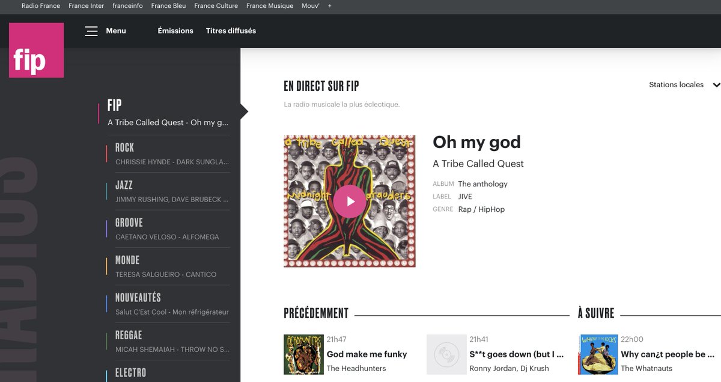721x382 pixels.
Task: Click the fip pink logo
Action: [x=36, y=50]
